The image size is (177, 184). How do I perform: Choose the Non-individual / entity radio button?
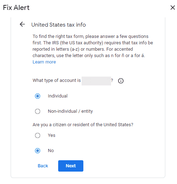[x=38, y=111]
